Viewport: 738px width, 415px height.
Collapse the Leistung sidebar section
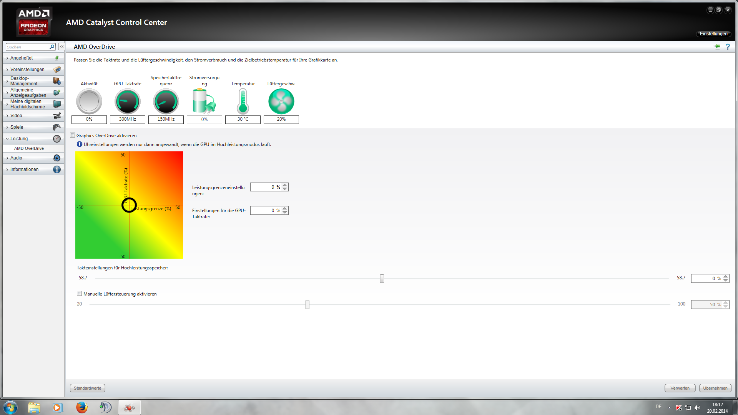pos(19,139)
